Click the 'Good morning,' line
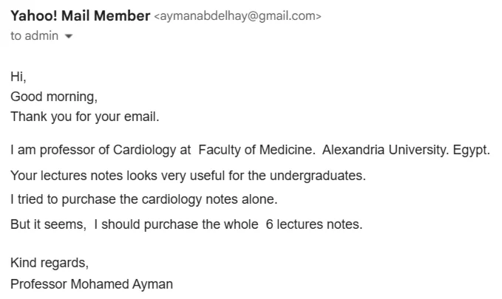The image size is (502, 299). [54, 96]
